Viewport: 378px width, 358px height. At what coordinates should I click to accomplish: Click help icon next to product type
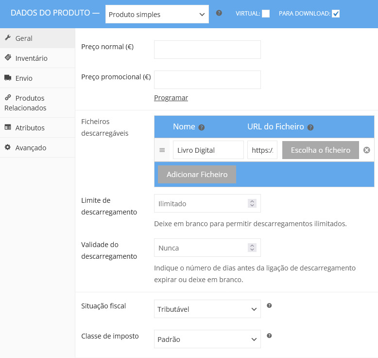click(219, 13)
